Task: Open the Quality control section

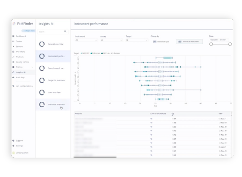Action: click(22, 62)
